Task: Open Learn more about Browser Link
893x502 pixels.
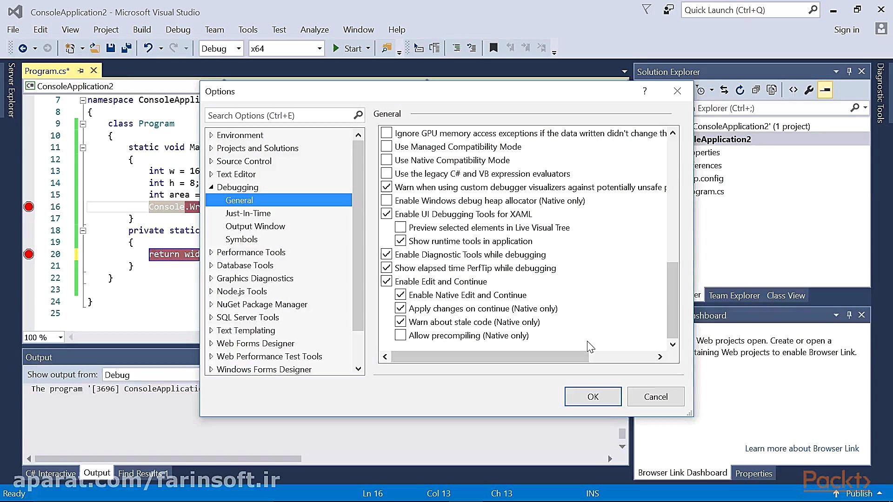Action: coord(802,449)
